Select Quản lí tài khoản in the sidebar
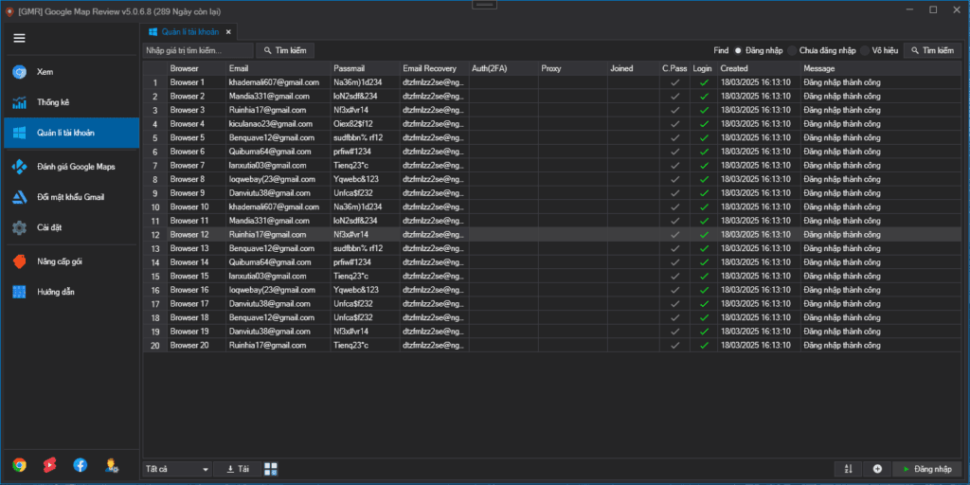This screenshot has width=970, height=485. pyautogui.click(x=71, y=133)
